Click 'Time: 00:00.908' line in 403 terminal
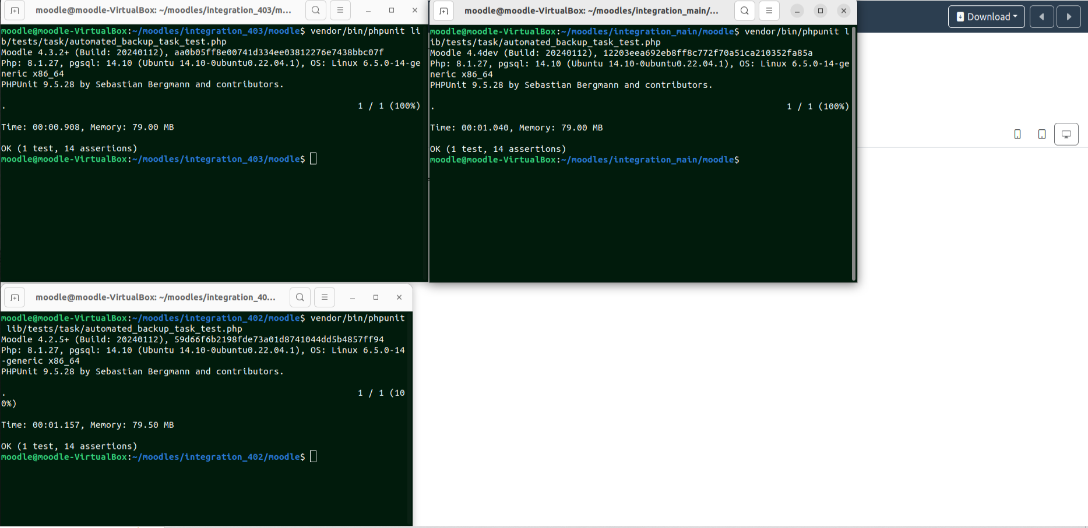 coord(87,127)
